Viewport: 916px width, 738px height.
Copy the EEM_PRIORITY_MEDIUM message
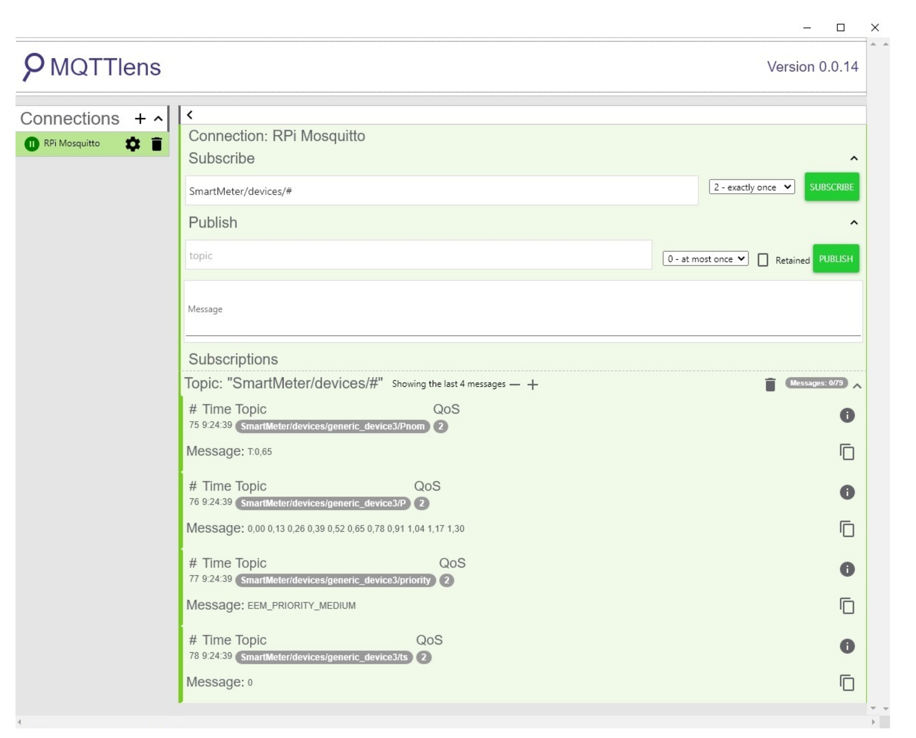point(847,606)
